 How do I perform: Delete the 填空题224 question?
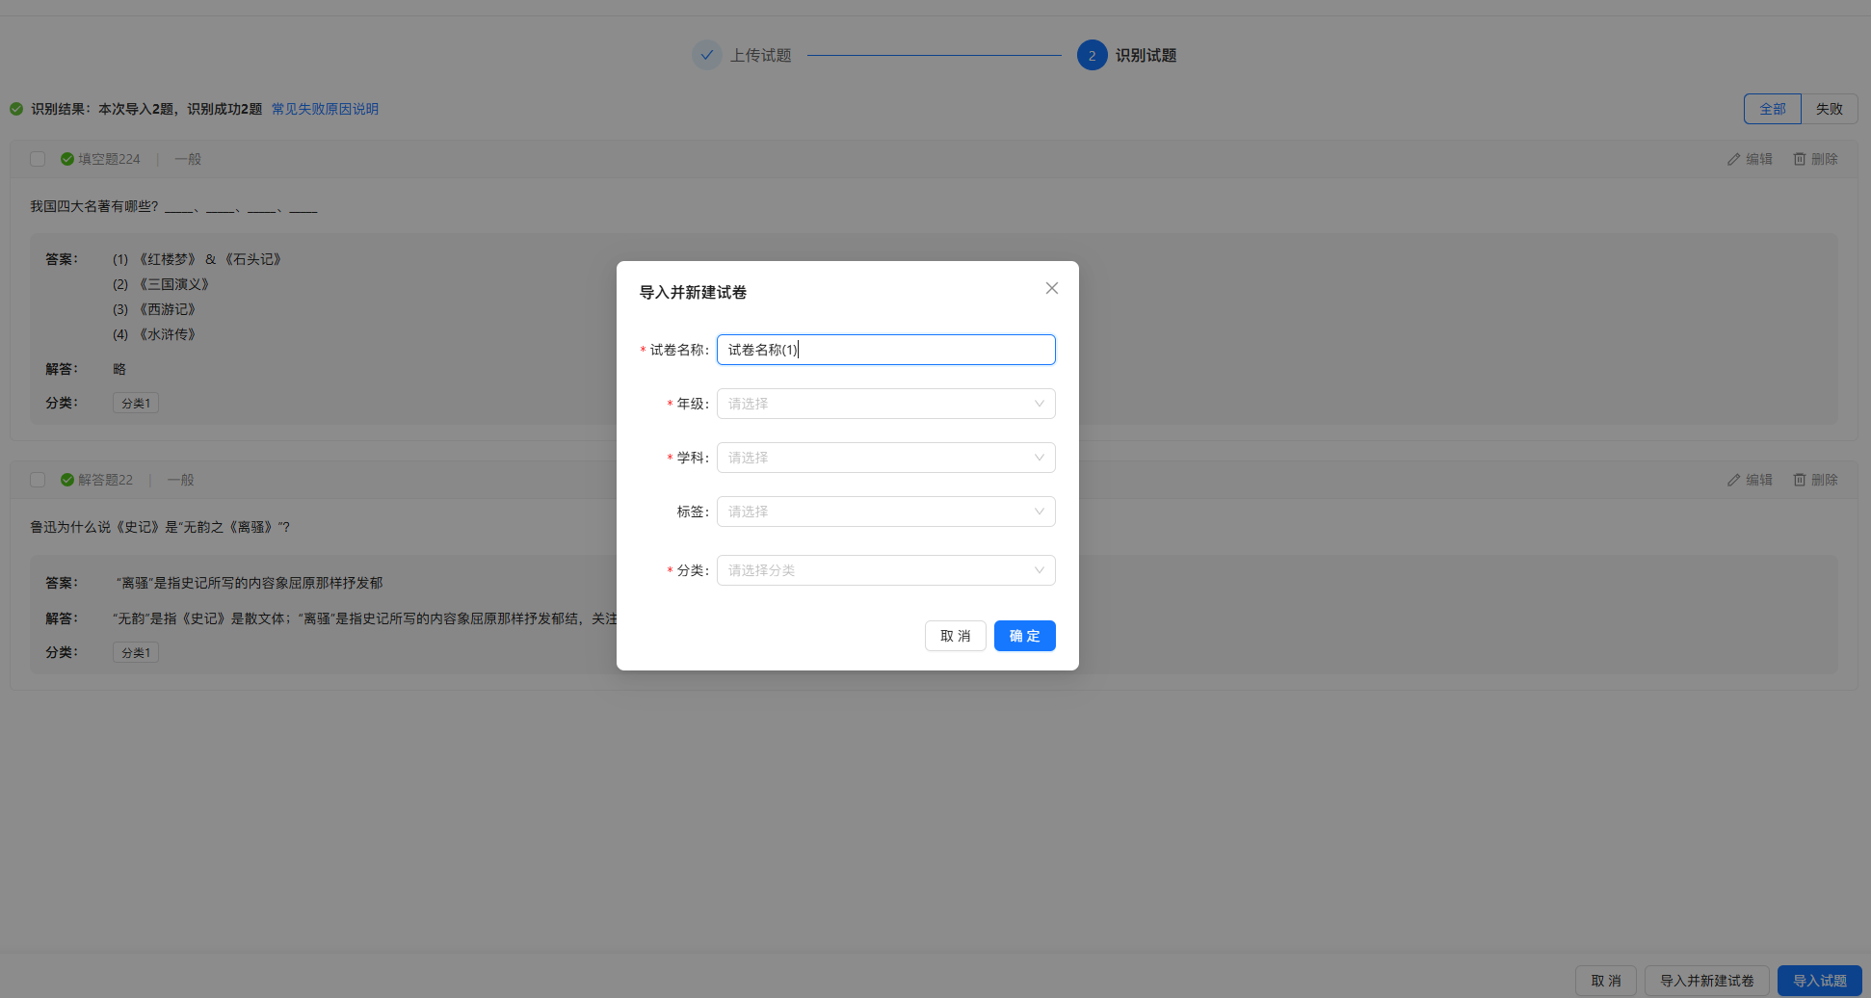tap(1815, 159)
